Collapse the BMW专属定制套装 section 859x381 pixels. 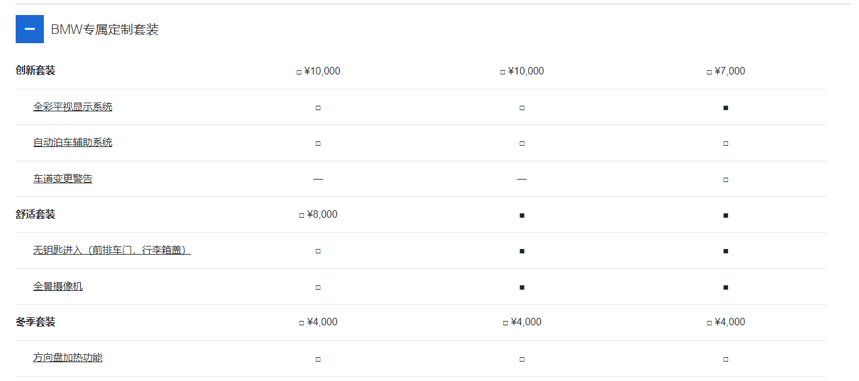(x=29, y=29)
